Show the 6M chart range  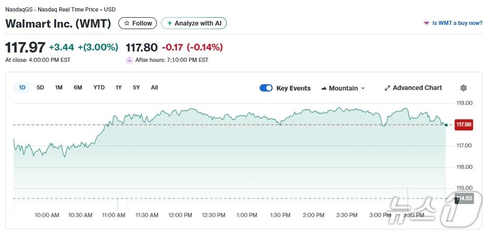tap(78, 87)
